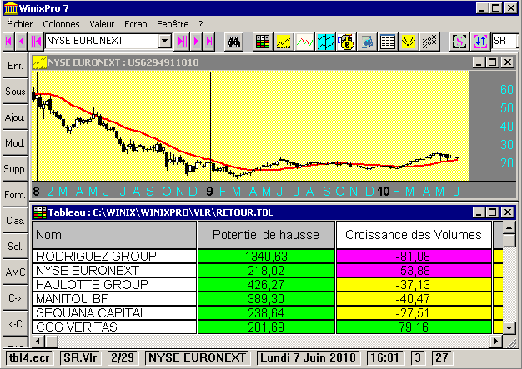Click the SR input field

(x=505, y=41)
